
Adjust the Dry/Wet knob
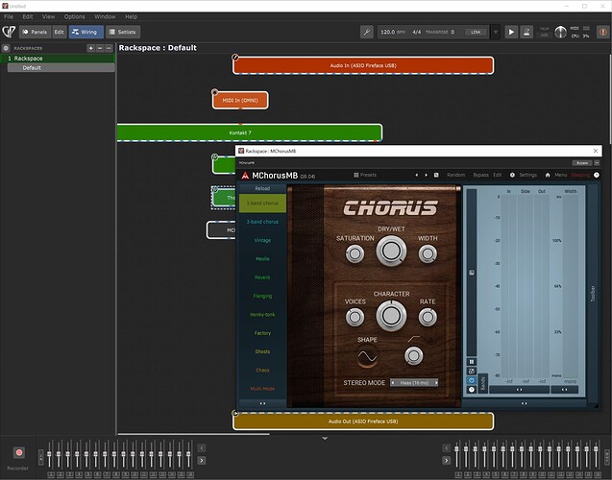[x=391, y=252]
